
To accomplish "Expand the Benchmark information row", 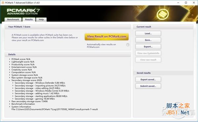I will point(10,104).
